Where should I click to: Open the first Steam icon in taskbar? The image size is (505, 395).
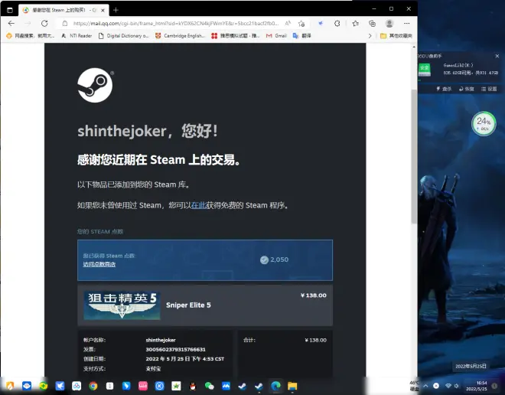(x=243, y=386)
